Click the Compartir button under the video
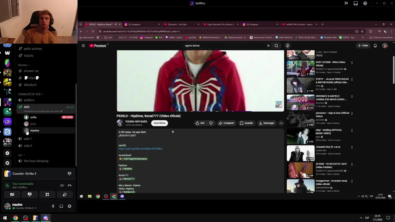The width and height of the screenshot is (395, 222). click(226, 123)
